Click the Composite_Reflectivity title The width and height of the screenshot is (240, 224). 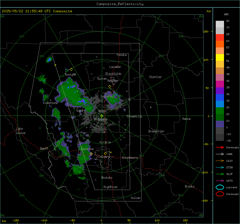click(120, 4)
